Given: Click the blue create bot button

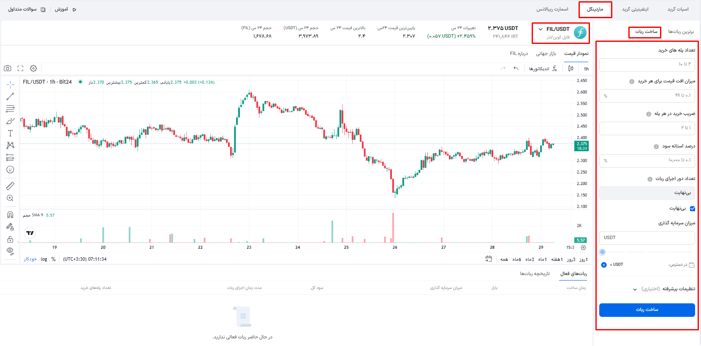Looking at the screenshot, I should pos(647,310).
